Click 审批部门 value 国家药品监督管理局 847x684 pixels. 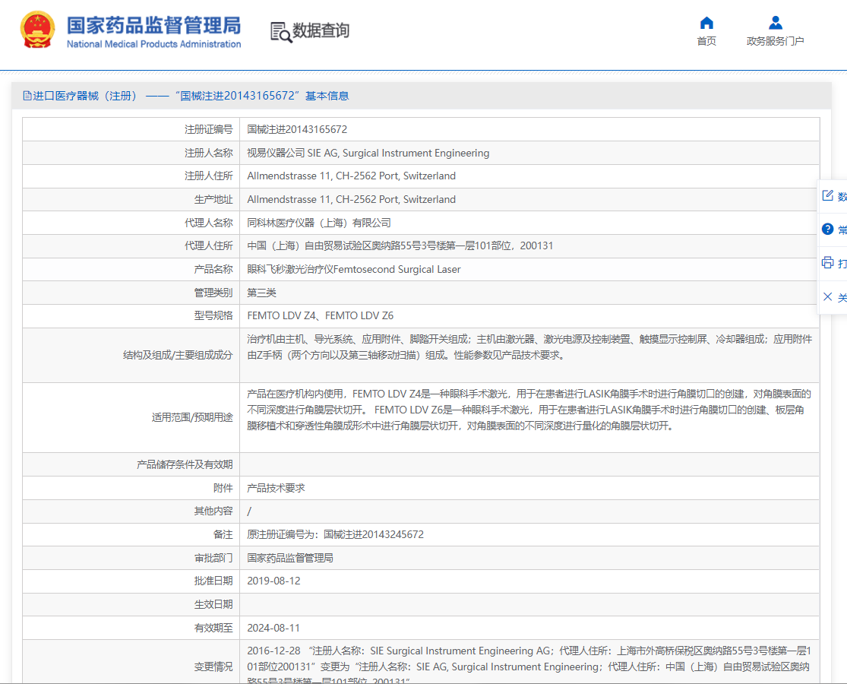click(x=290, y=558)
